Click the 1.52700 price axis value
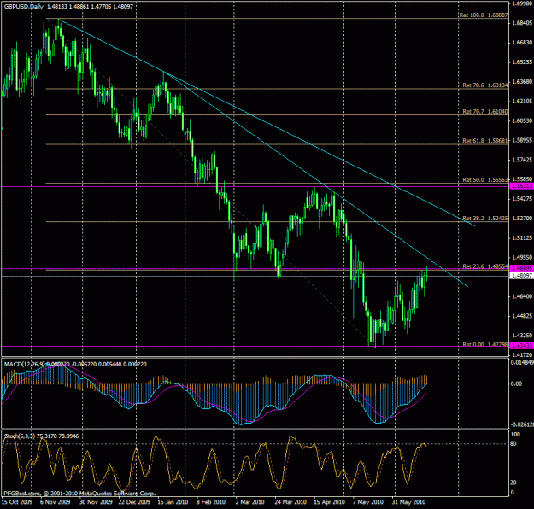The width and height of the screenshot is (534, 509). 522,218
